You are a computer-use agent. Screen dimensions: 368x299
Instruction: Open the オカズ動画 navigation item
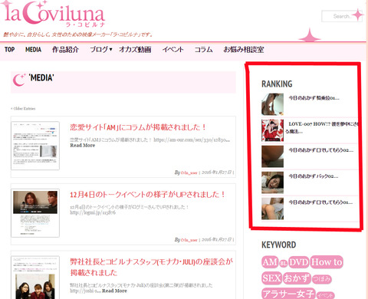(x=135, y=50)
